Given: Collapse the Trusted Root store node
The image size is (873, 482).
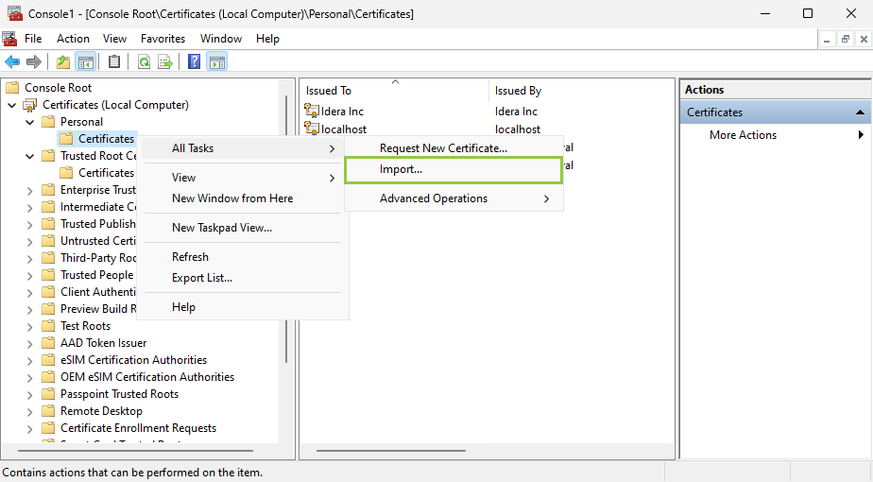Looking at the screenshot, I should click(x=30, y=156).
